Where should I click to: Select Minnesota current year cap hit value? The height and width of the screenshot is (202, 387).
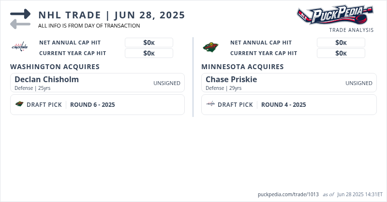341,53
